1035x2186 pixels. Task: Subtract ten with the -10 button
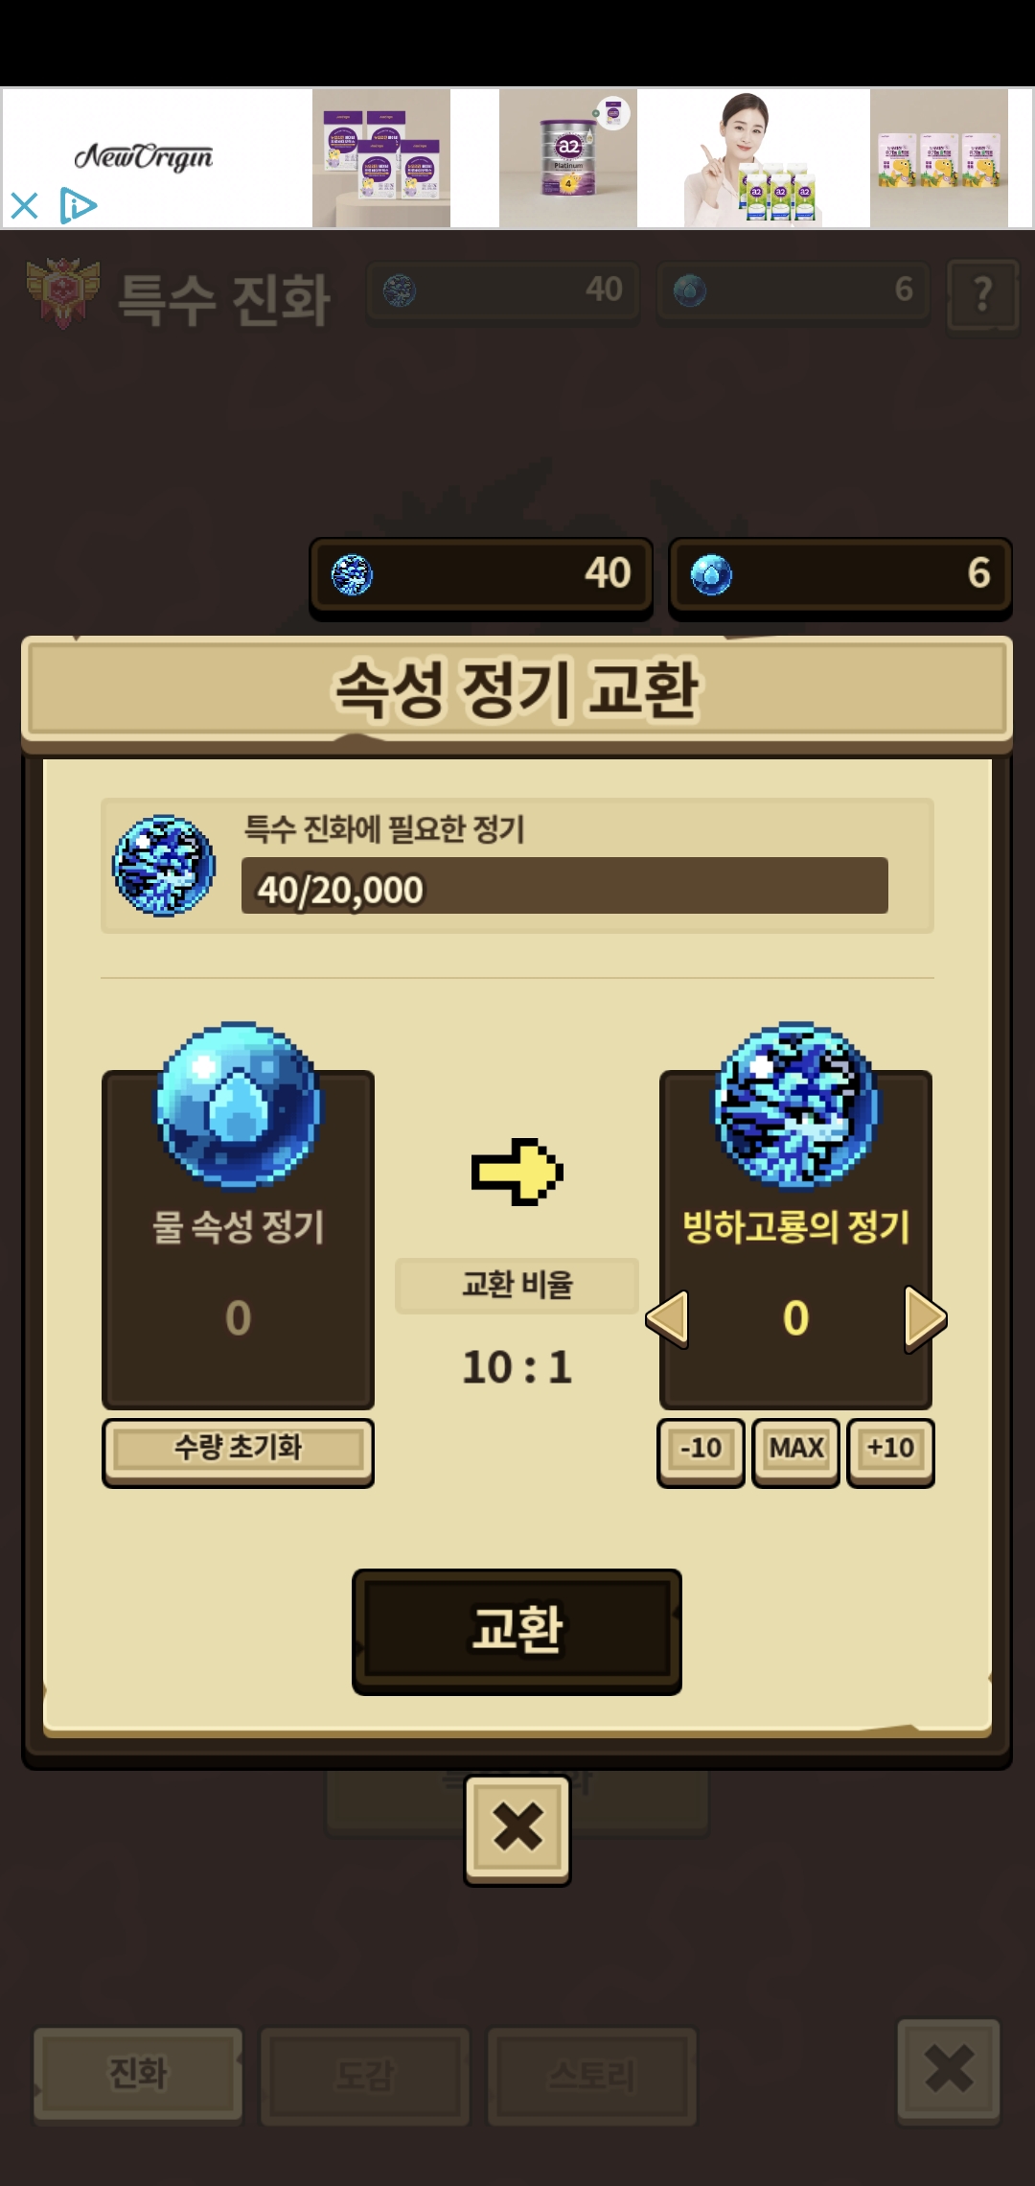pyautogui.click(x=701, y=1451)
